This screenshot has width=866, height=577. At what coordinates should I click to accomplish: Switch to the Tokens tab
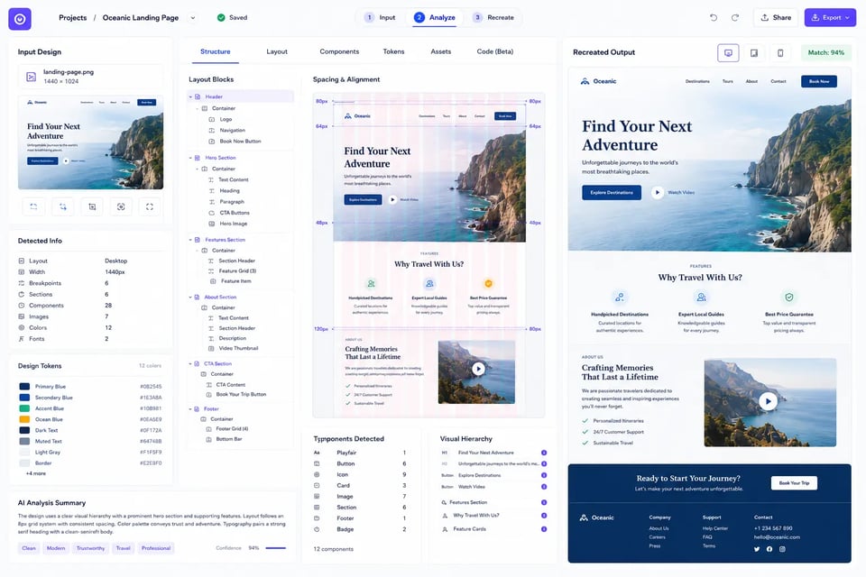(x=394, y=51)
